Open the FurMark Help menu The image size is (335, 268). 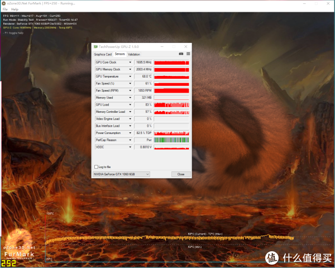pyautogui.click(x=15, y=9)
